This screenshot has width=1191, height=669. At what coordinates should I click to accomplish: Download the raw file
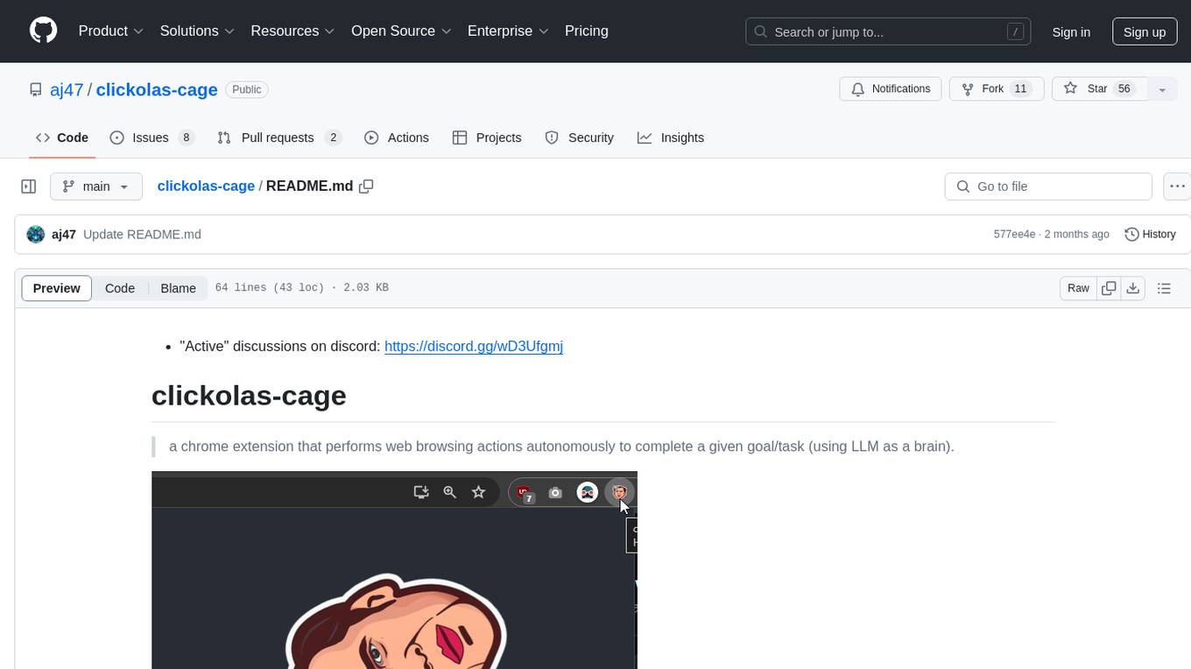[x=1133, y=288]
